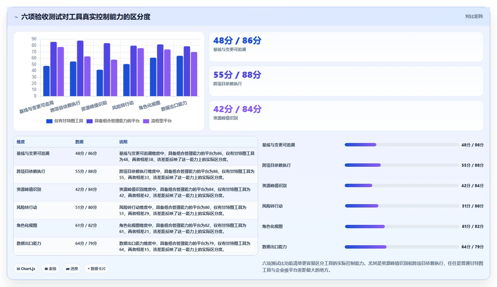Click the 风险转行动 table row name
497x287 pixels.
pos(27,208)
